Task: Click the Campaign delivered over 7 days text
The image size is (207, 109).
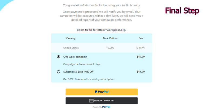Action: pos(82,64)
